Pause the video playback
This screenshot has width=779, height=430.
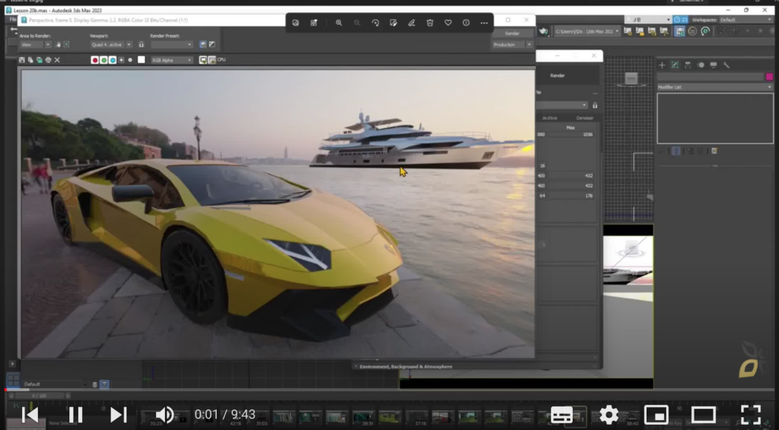pos(75,415)
